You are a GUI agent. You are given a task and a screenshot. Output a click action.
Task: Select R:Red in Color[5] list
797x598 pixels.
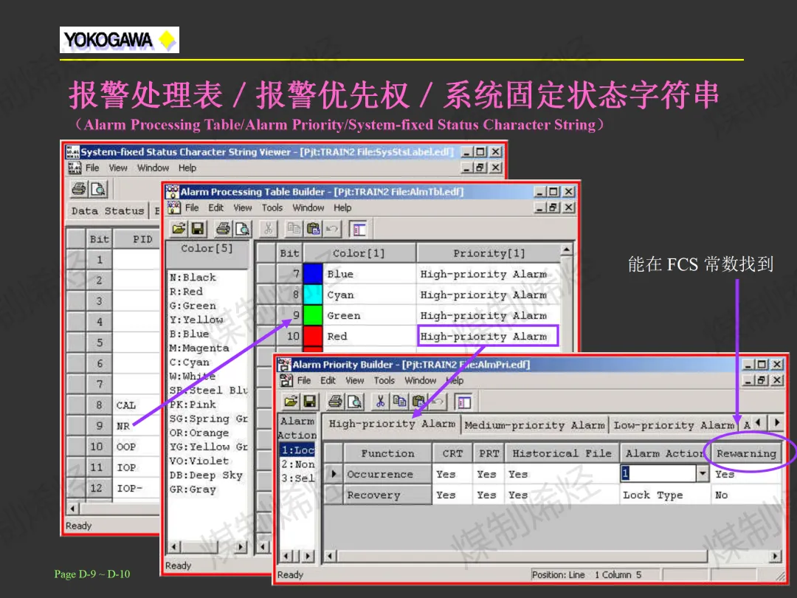tap(186, 292)
